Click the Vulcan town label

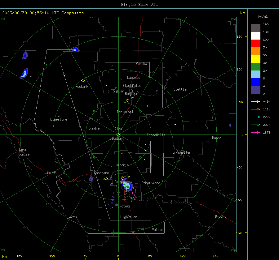(157, 230)
